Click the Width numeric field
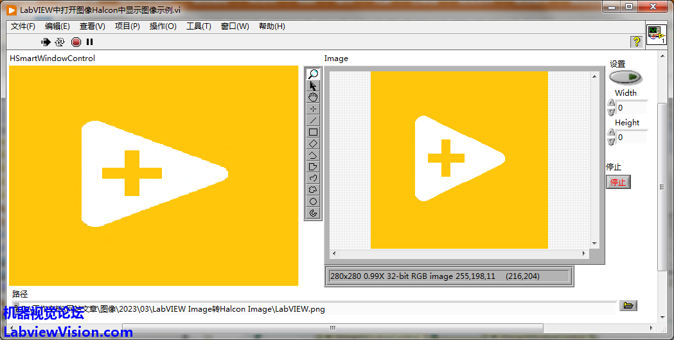 [x=632, y=107]
